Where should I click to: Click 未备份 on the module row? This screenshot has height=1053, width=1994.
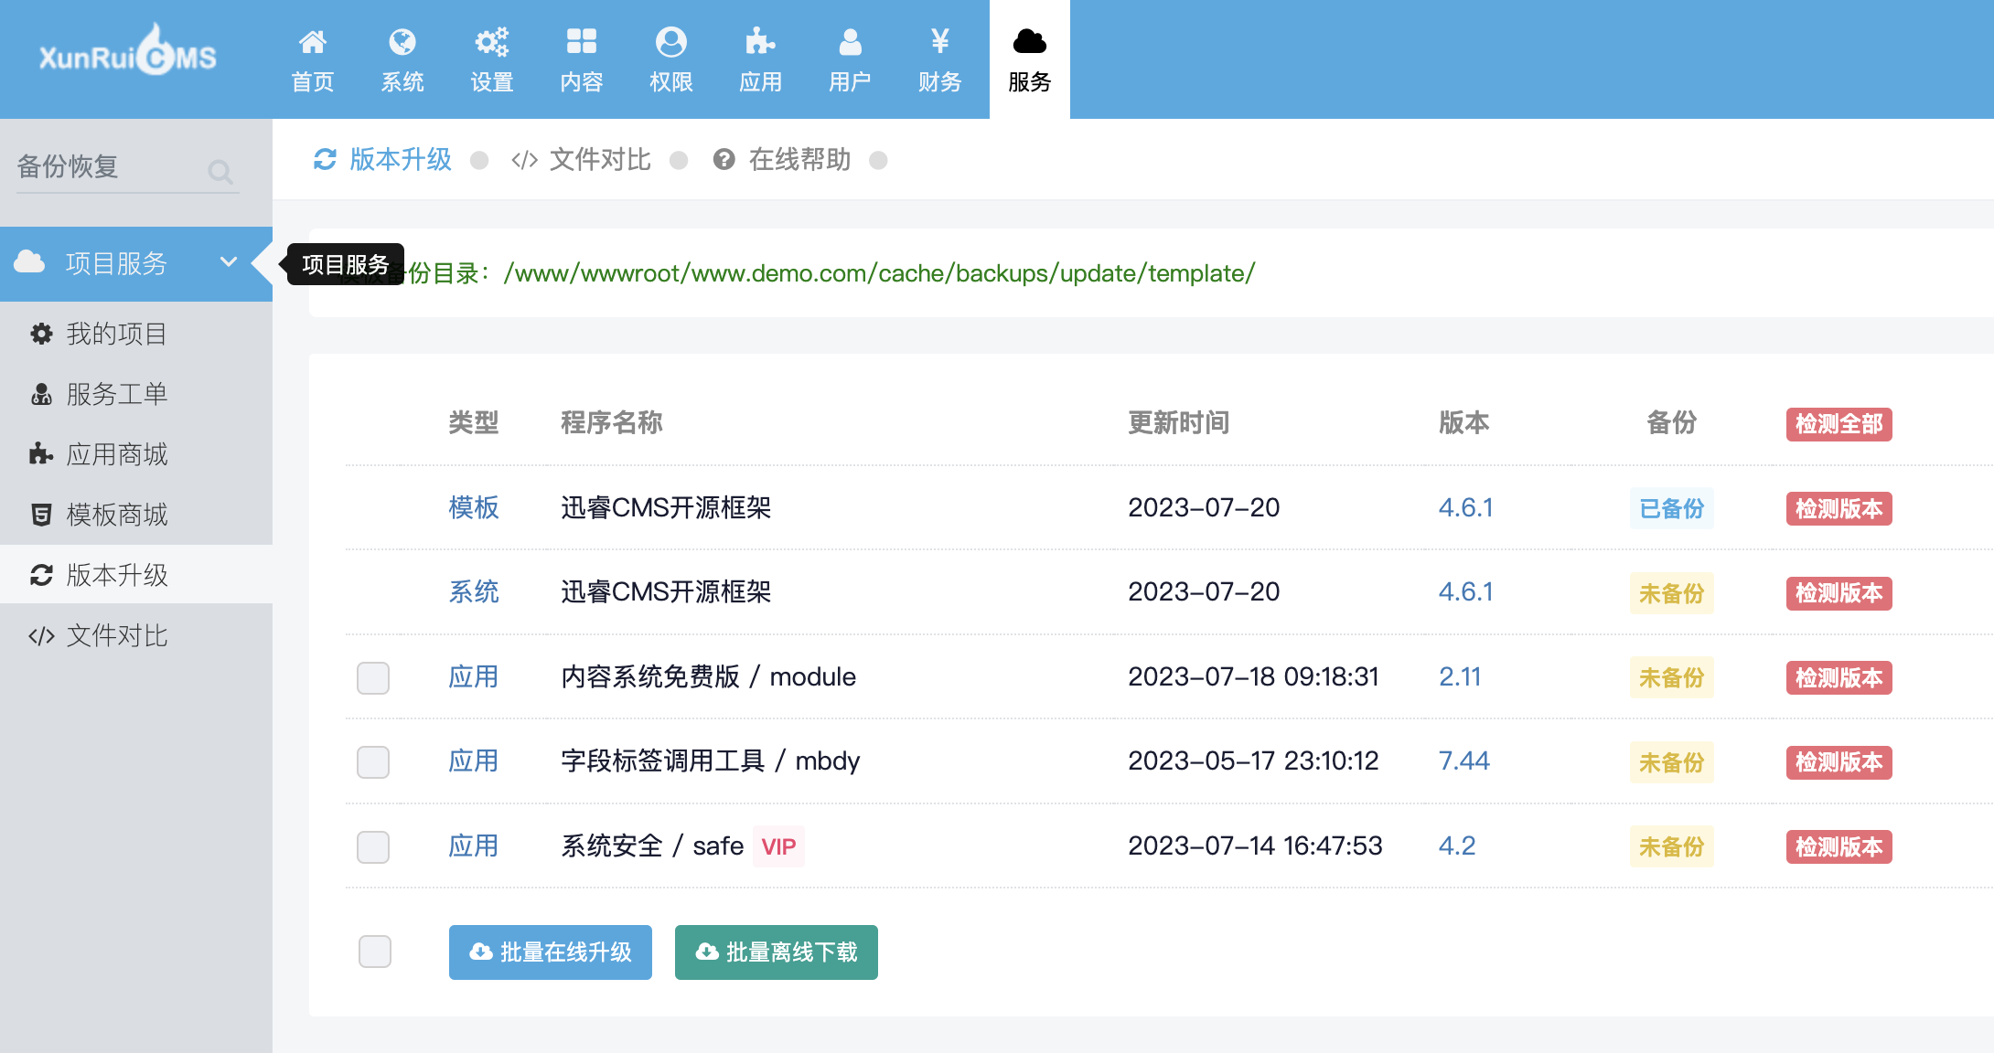coord(1671,677)
